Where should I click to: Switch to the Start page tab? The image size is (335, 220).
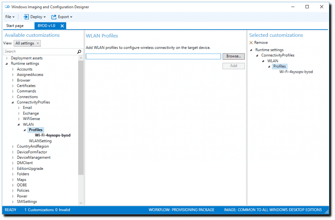(14, 26)
